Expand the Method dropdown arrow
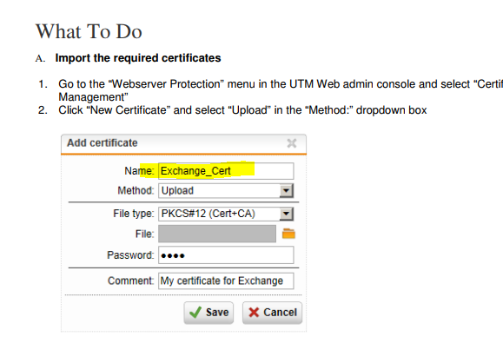This screenshot has height=350, width=503. tap(286, 190)
